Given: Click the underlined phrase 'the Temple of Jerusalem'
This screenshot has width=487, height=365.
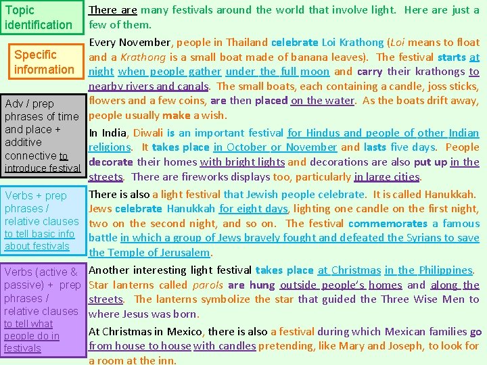Looking at the screenshot, I should (x=149, y=253).
